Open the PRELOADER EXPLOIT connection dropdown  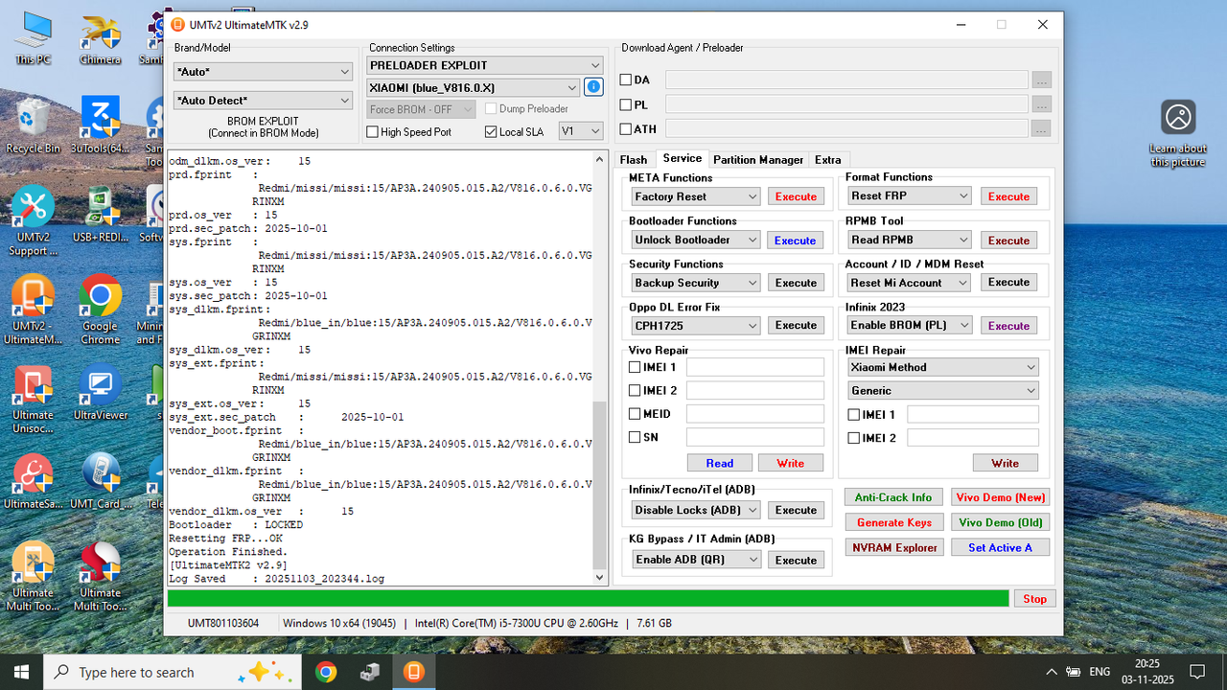(484, 64)
